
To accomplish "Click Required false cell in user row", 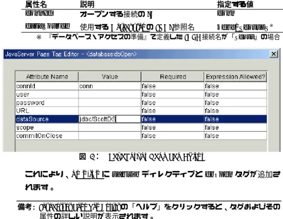I will (x=173, y=94).
